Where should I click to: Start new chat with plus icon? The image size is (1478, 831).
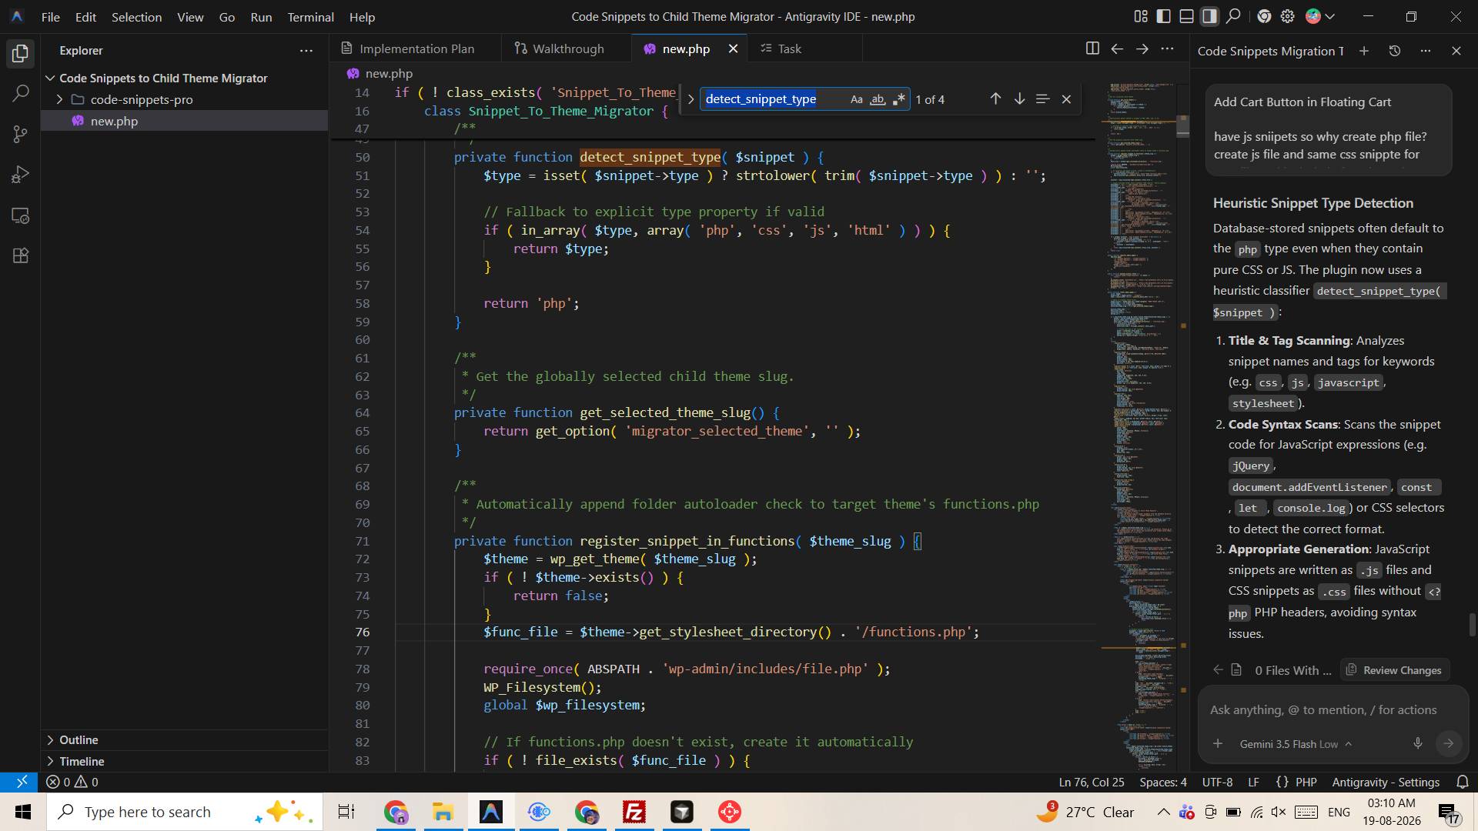pyautogui.click(x=1363, y=51)
